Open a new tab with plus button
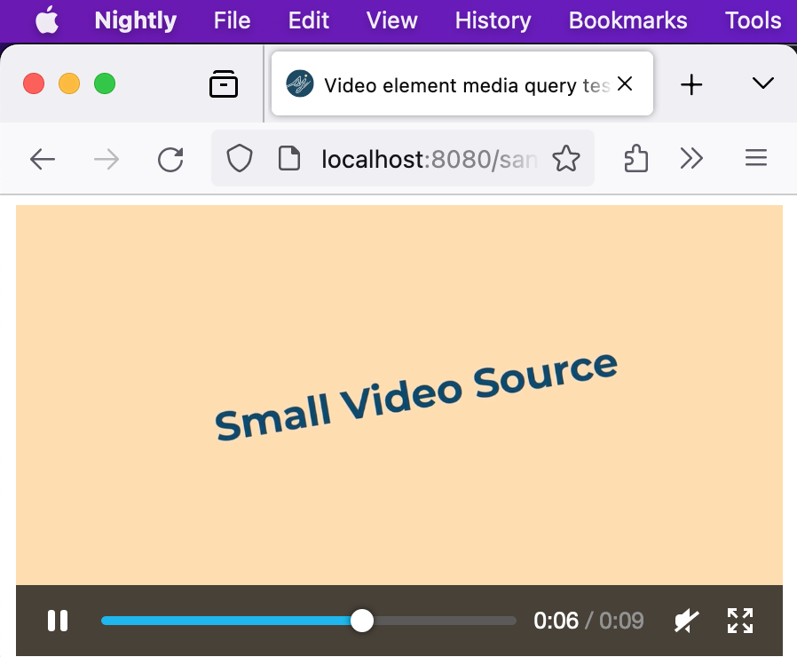The width and height of the screenshot is (797, 657). click(691, 84)
